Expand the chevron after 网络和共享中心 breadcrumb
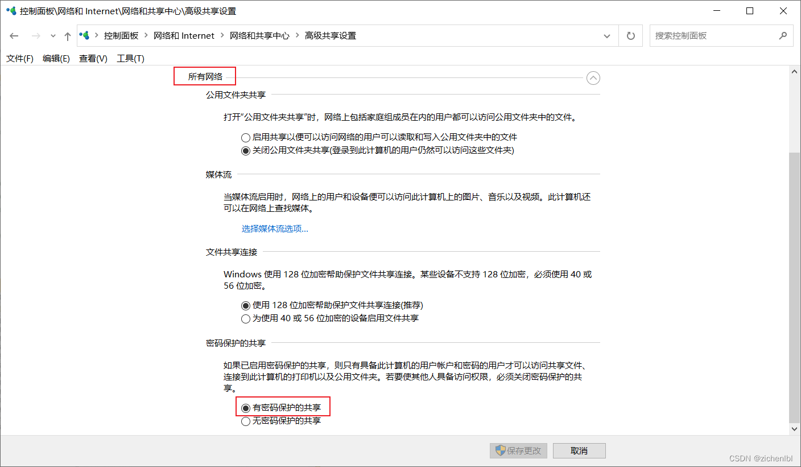 click(x=297, y=35)
